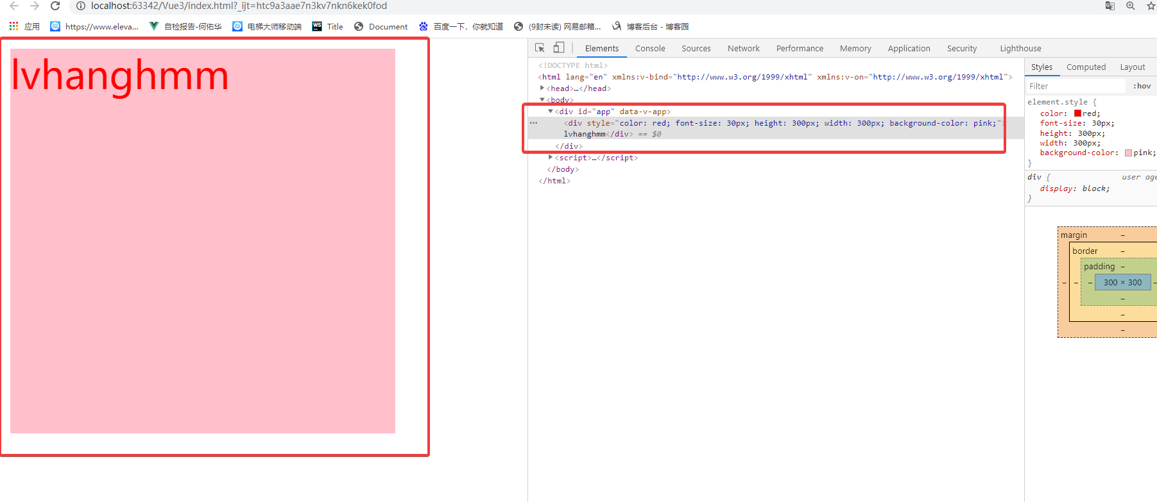The width and height of the screenshot is (1157, 502).
Task: Select the DOCTYPE html line
Action: click(573, 65)
